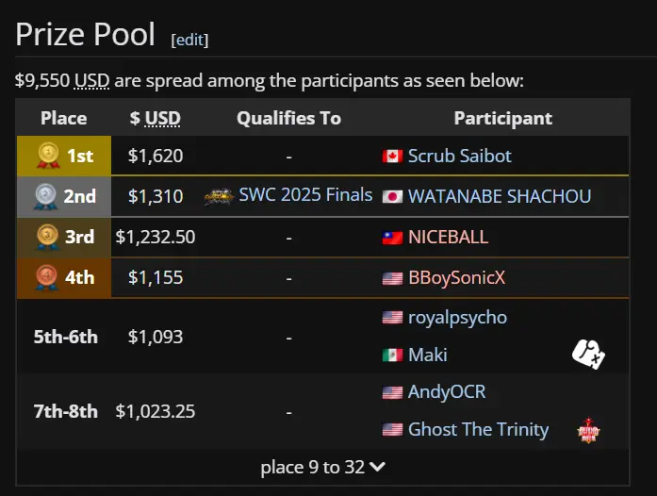
Task: Open Scrub Saibot's player page
Action: (460, 156)
